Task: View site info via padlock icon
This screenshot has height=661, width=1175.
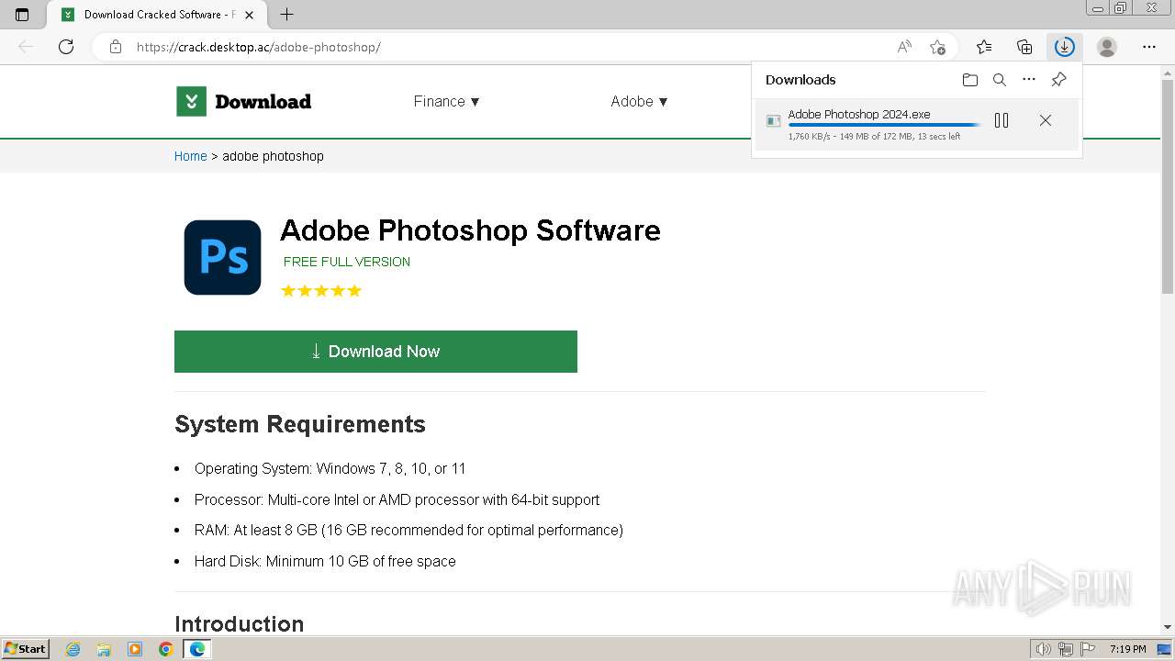Action: [116, 47]
